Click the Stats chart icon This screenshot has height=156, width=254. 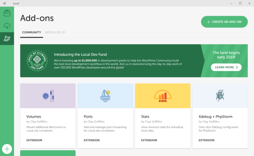pos(163,96)
